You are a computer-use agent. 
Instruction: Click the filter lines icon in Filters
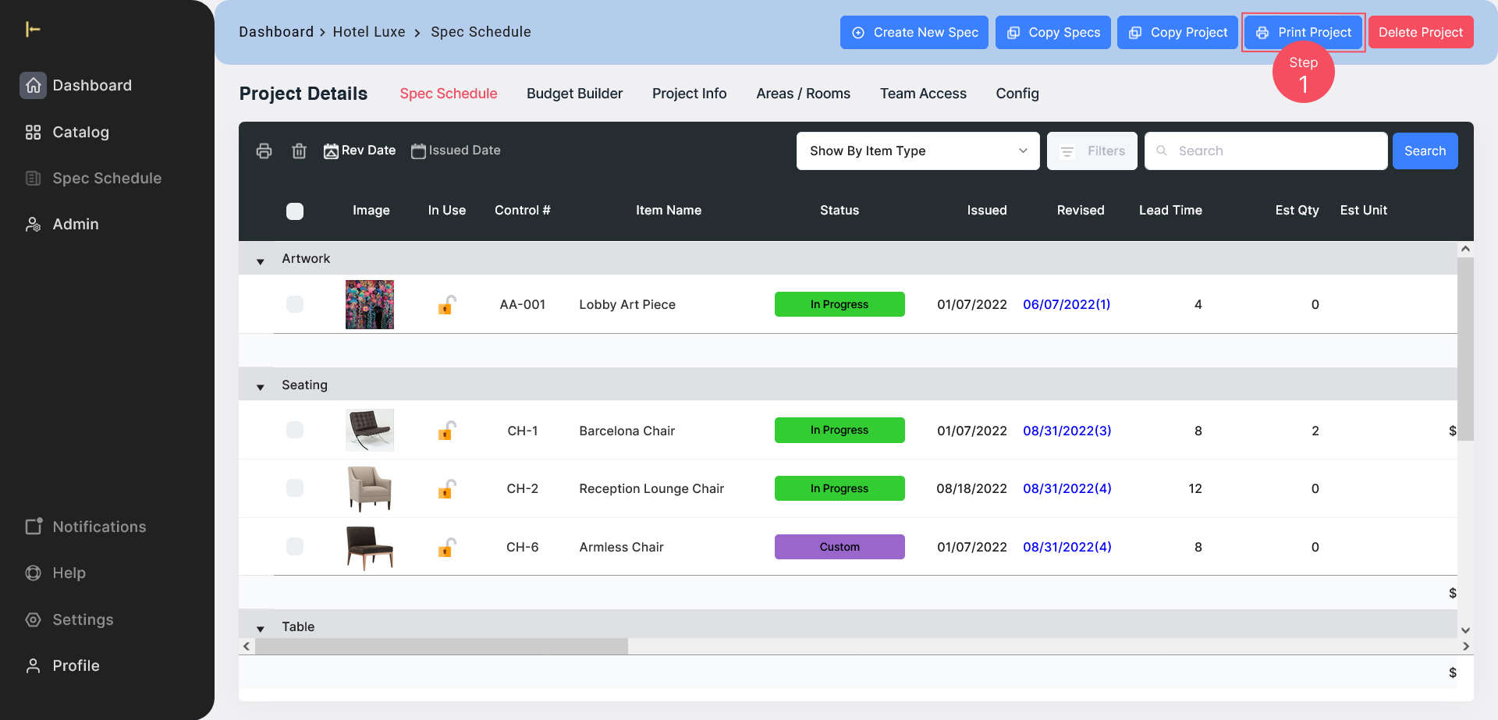click(x=1067, y=151)
